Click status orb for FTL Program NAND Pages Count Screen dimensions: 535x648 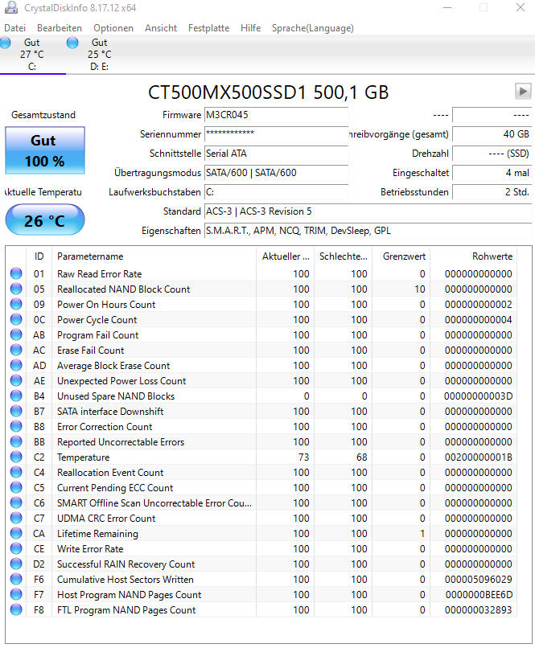point(16,610)
